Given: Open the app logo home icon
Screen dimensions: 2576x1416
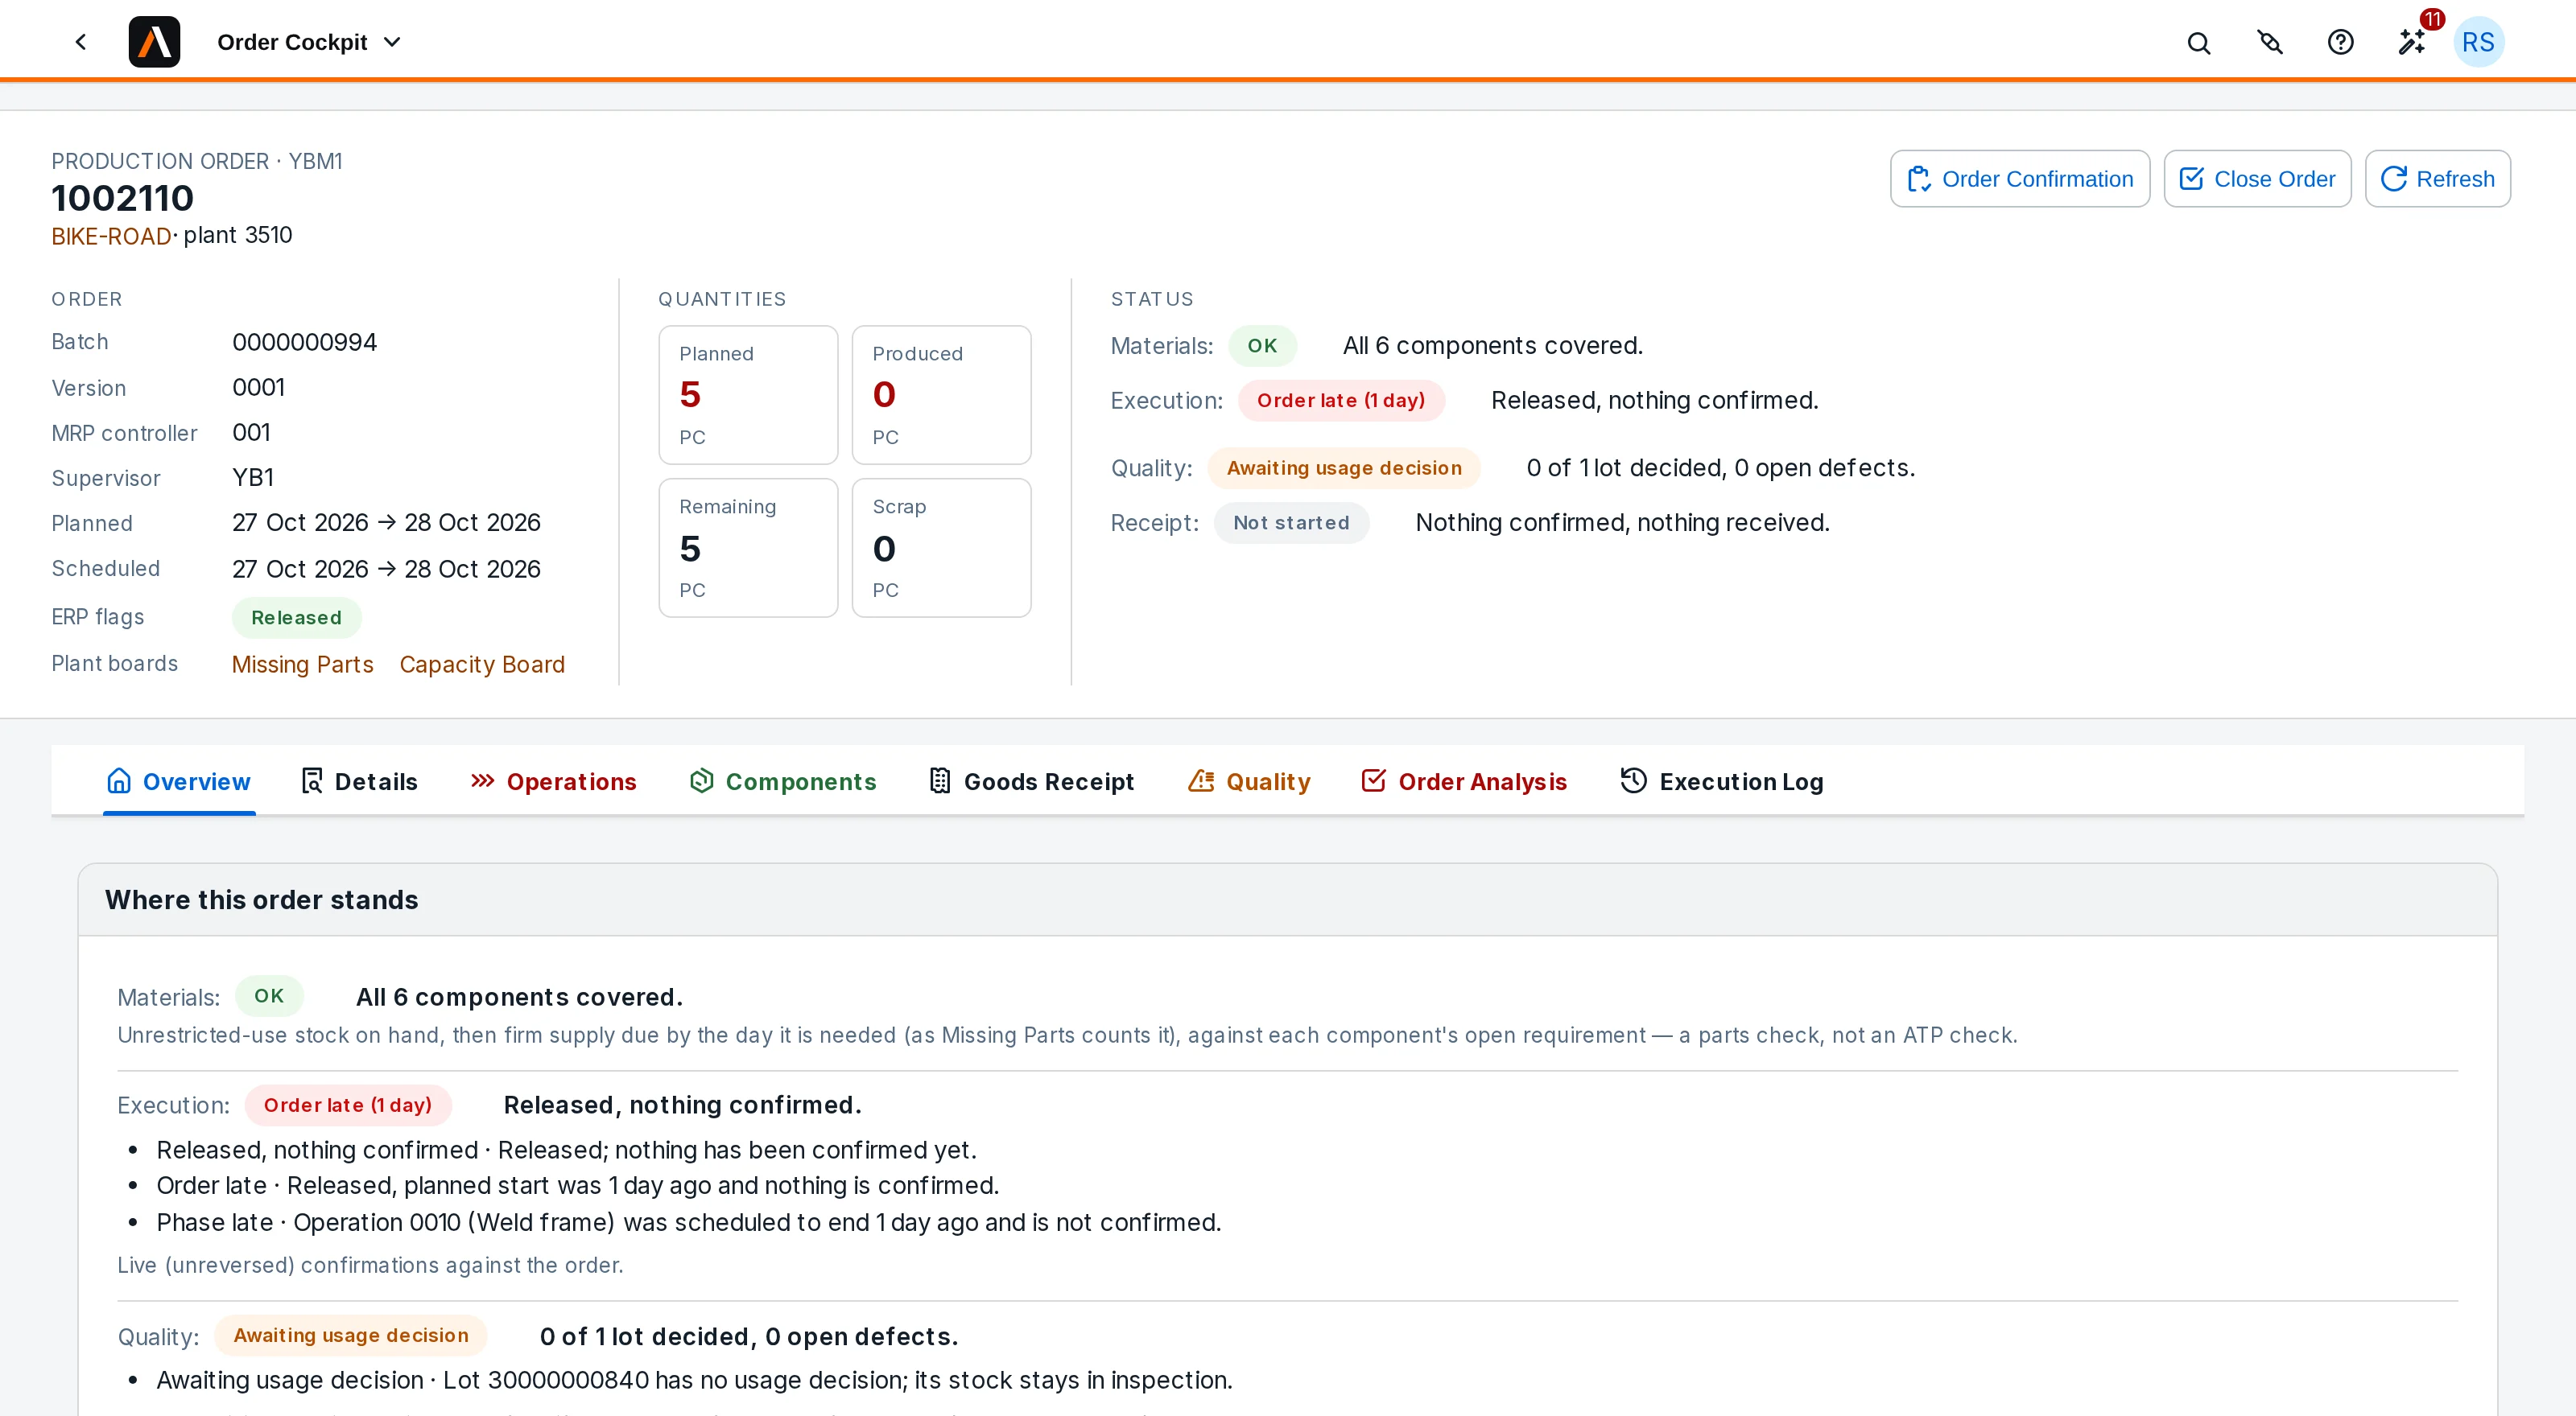Looking at the screenshot, I should tap(154, 42).
